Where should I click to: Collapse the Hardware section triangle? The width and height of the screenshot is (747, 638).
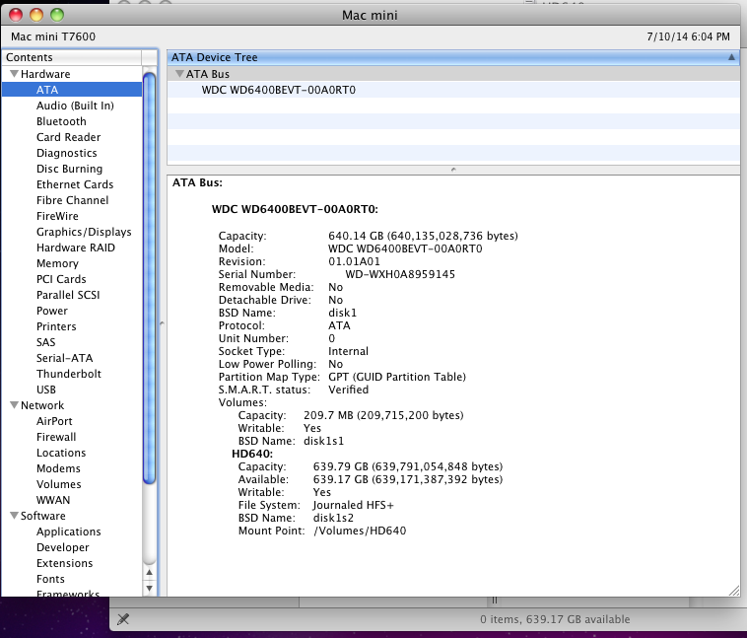(13, 74)
